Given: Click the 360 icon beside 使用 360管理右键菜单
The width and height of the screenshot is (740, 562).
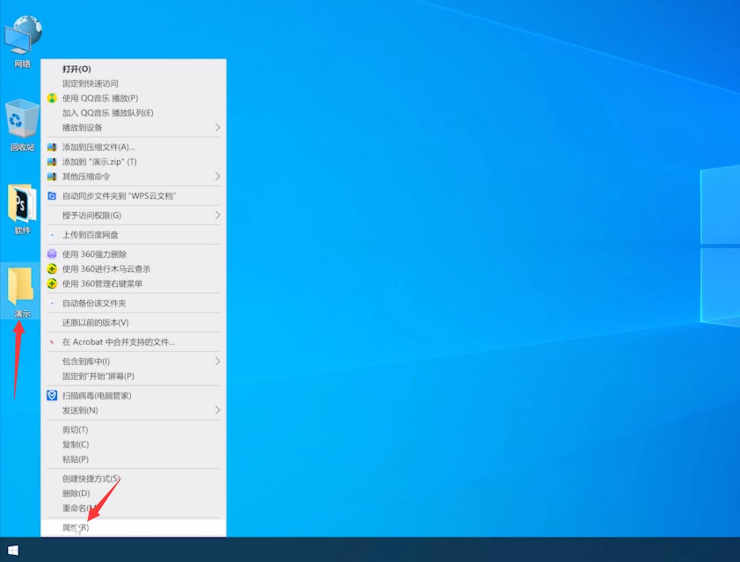Looking at the screenshot, I should pyautogui.click(x=52, y=284).
